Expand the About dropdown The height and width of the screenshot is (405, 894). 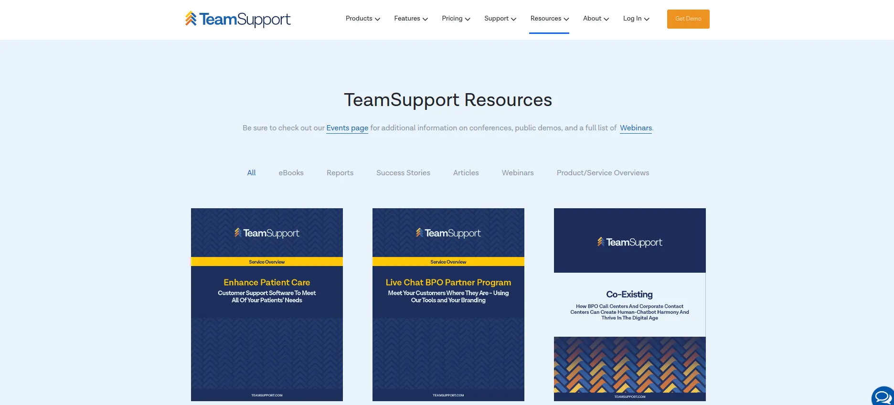pos(596,19)
